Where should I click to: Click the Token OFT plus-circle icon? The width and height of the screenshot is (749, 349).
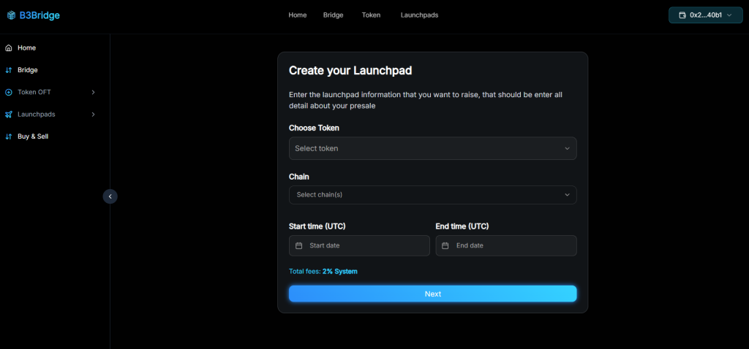9,92
